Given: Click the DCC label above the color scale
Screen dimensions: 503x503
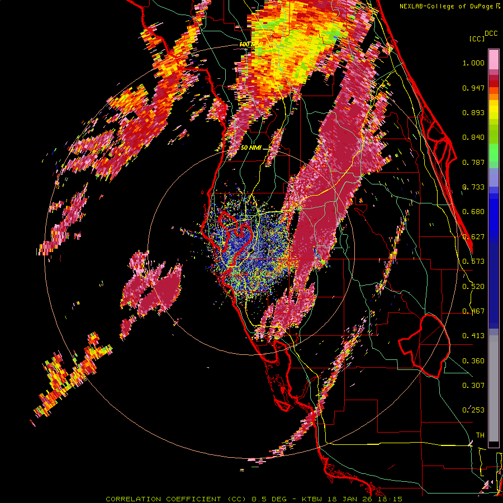Looking at the screenshot, I should point(491,34).
